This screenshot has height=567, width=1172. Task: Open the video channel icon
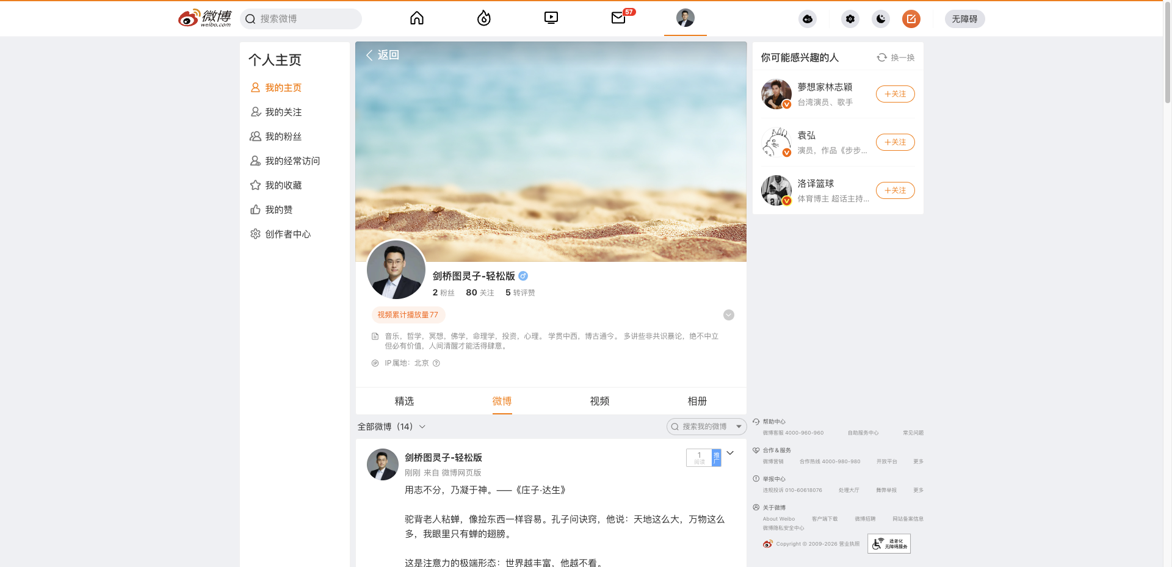(551, 18)
